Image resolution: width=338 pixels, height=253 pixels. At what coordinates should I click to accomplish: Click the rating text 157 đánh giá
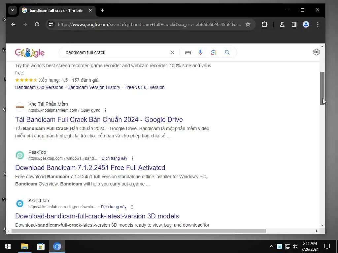pos(85,80)
